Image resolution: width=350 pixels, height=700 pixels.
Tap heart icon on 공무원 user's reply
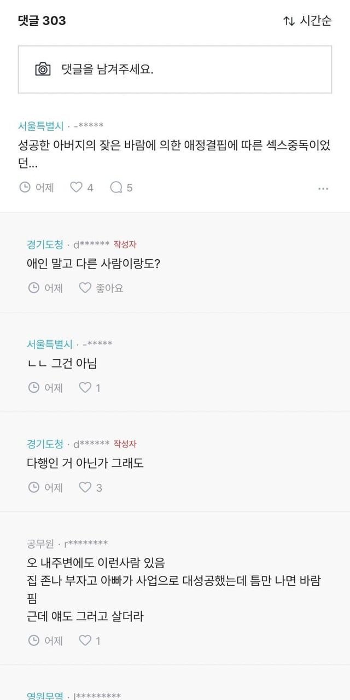[85, 640]
